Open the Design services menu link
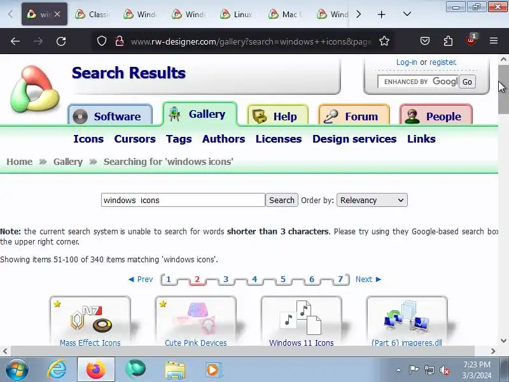 pos(354,139)
